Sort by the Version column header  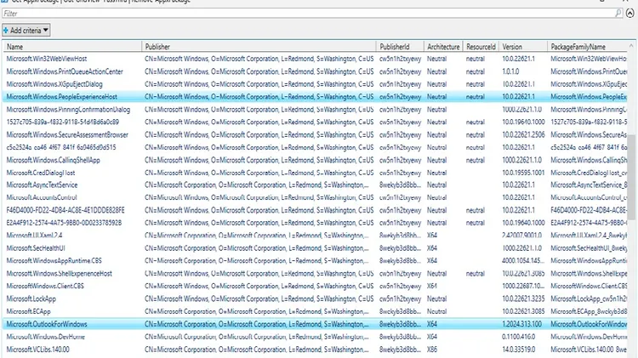[523, 47]
